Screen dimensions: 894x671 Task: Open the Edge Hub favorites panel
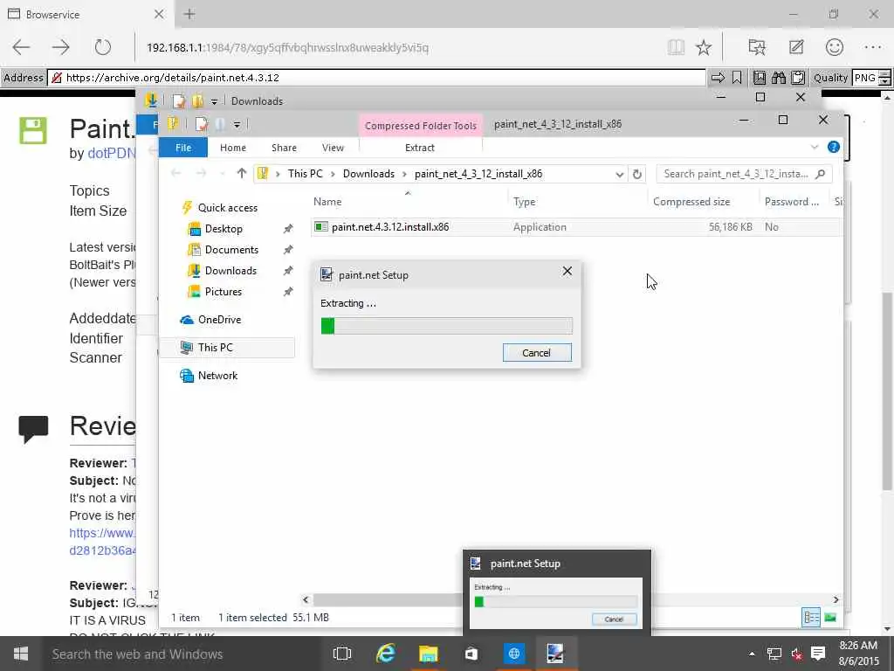coord(757,47)
